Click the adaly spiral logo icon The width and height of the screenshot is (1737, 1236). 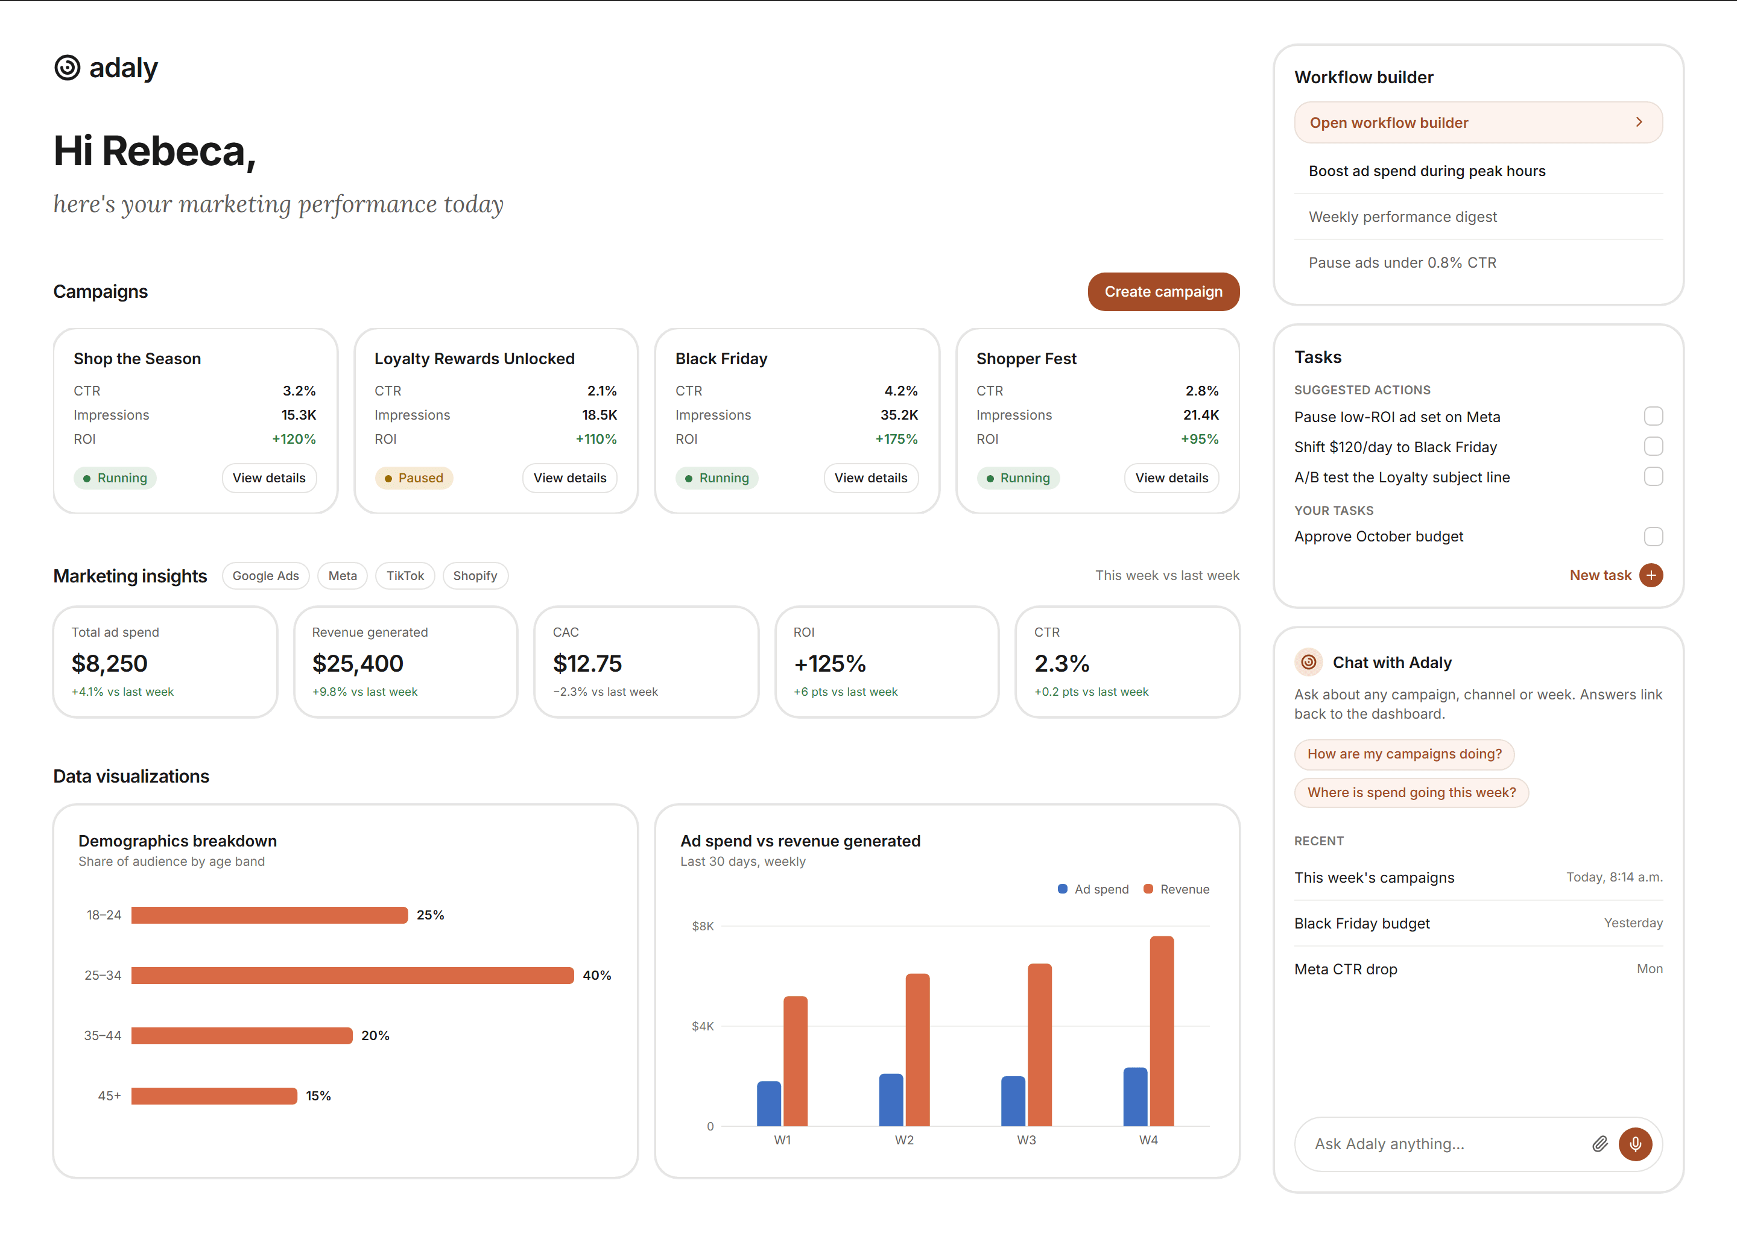[67, 68]
